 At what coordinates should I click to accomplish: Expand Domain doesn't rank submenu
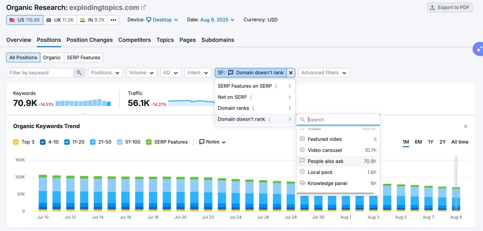(255, 119)
